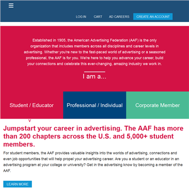The image size is (189, 189).
Task: Click the LOG IN link
Action: pos(81,17)
